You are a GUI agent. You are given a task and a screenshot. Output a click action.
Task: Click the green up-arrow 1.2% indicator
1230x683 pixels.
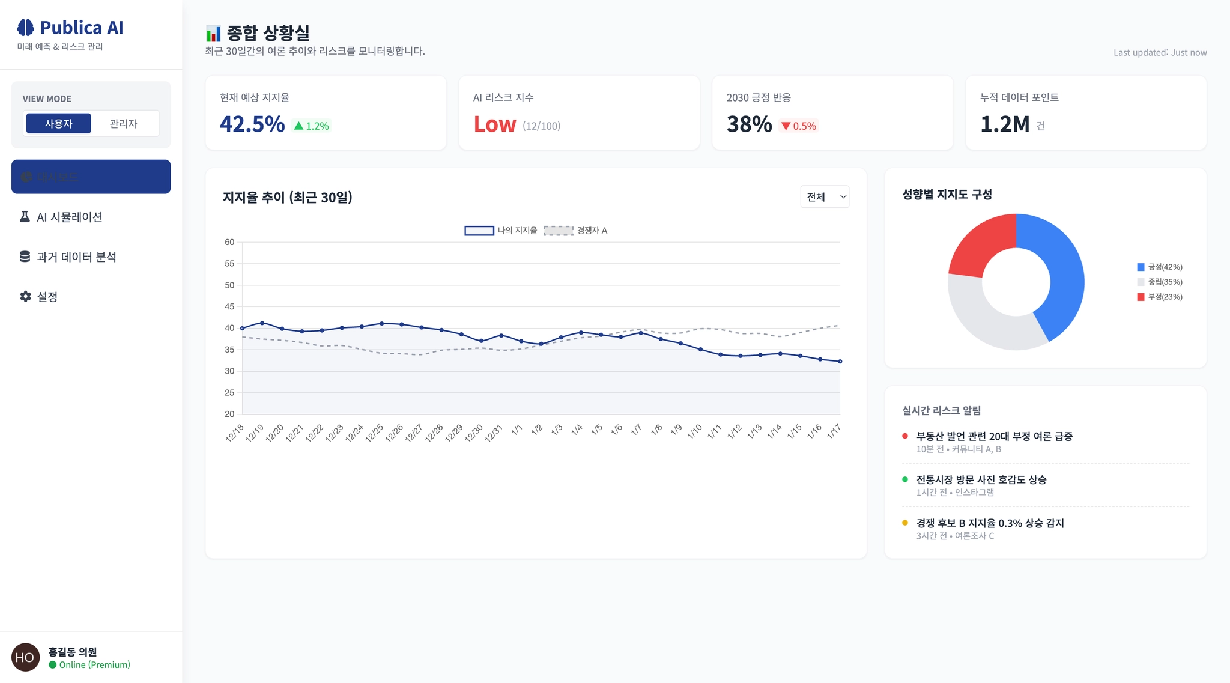pos(311,126)
